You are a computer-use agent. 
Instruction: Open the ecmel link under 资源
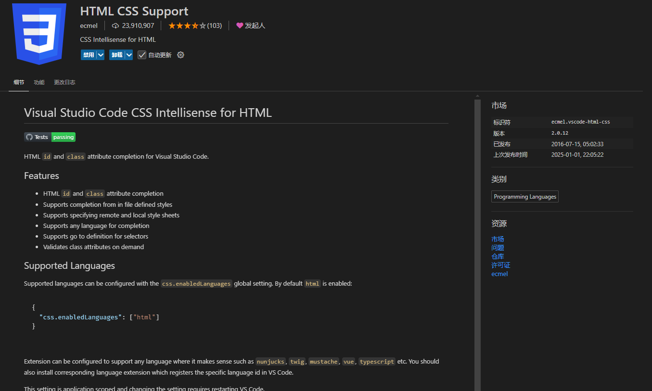coord(499,274)
